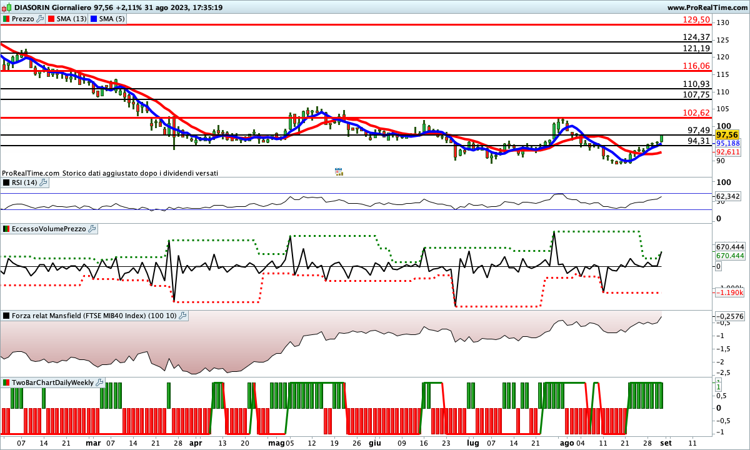
Task: Click the 129,50 resistance level label
Action: point(697,20)
